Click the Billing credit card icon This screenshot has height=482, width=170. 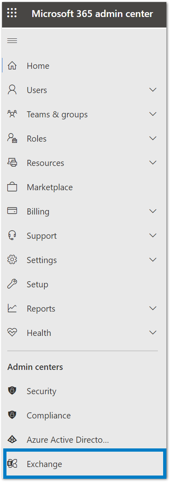click(12, 211)
